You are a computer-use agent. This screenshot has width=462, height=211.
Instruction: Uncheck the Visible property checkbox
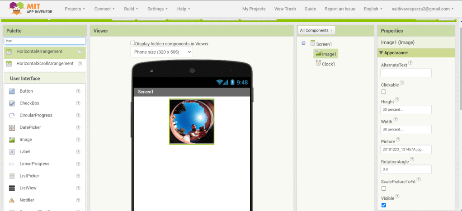click(x=384, y=205)
